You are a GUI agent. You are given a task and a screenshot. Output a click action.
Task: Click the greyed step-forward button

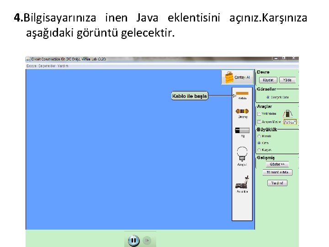click(147, 240)
